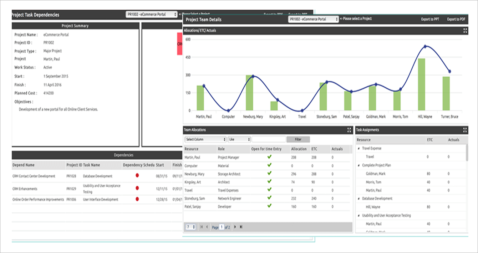
Task: Expand the Team Allocations panel to fullscreen
Action: pyautogui.click(x=349, y=130)
